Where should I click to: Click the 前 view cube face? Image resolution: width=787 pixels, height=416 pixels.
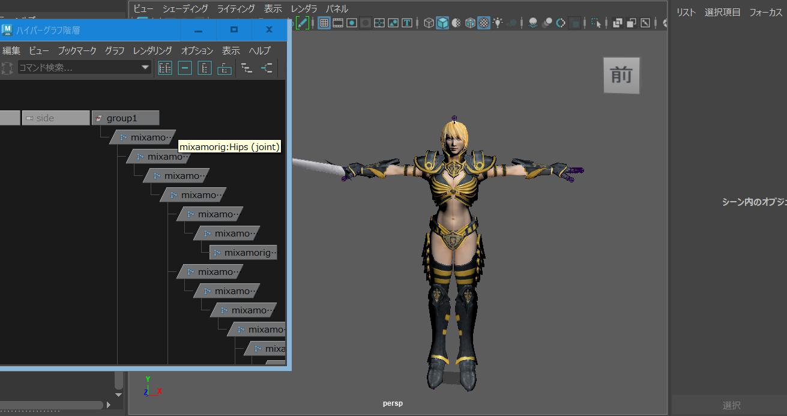coord(621,75)
